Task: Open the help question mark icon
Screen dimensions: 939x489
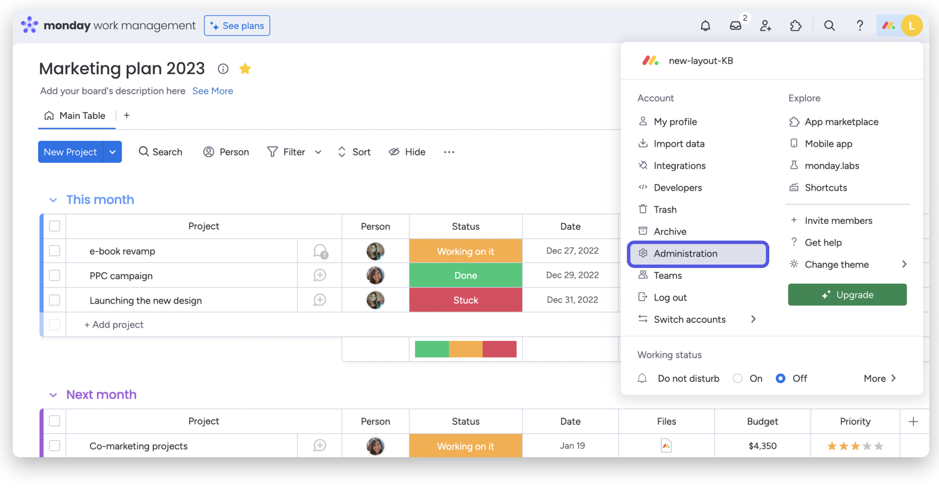Action: (x=860, y=25)
